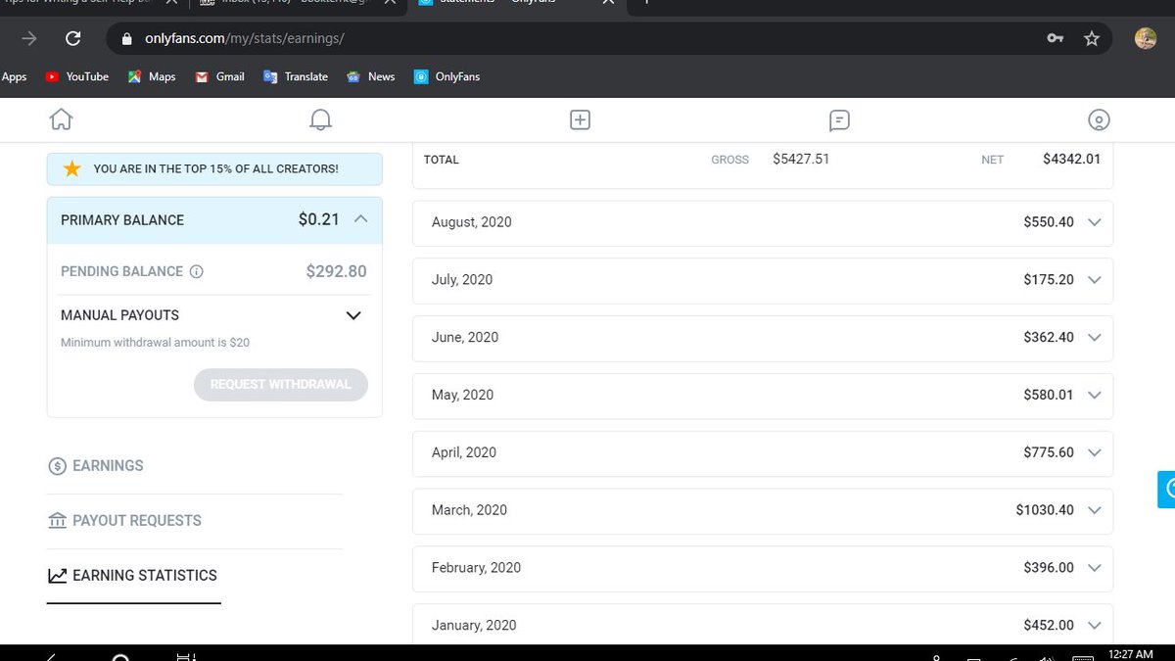Click Request Withdrawal button

281,385
